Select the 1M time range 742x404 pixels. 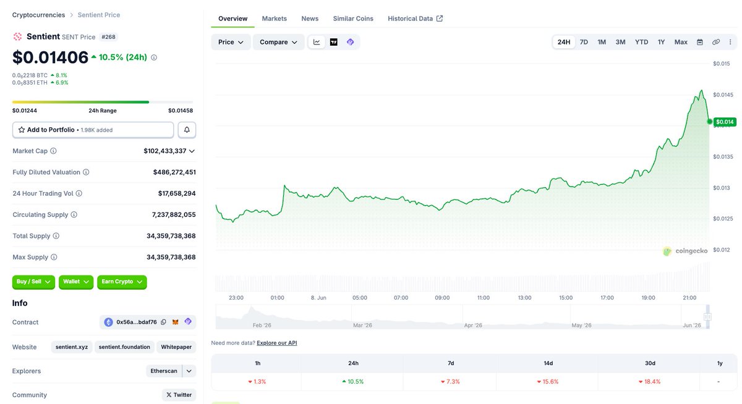coord(602,42)
